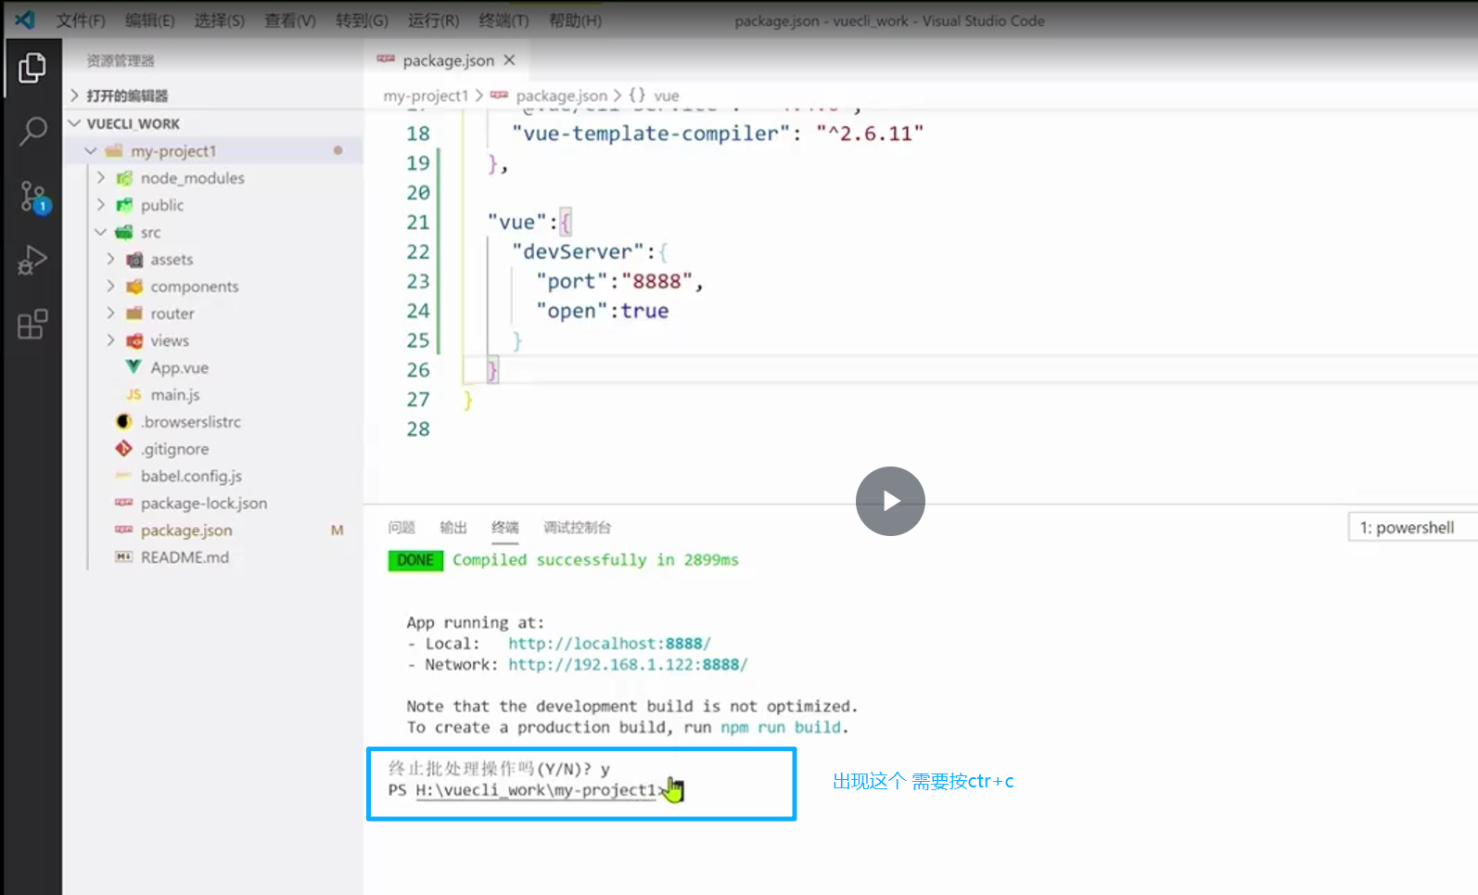This screenshot has width=1478, height=895.
Task: Select package.json in the file tree
Action: click(x=213, y=531)
